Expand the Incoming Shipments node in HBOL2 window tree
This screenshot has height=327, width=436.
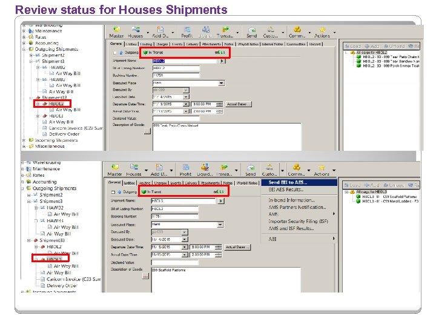coord(24,140)
